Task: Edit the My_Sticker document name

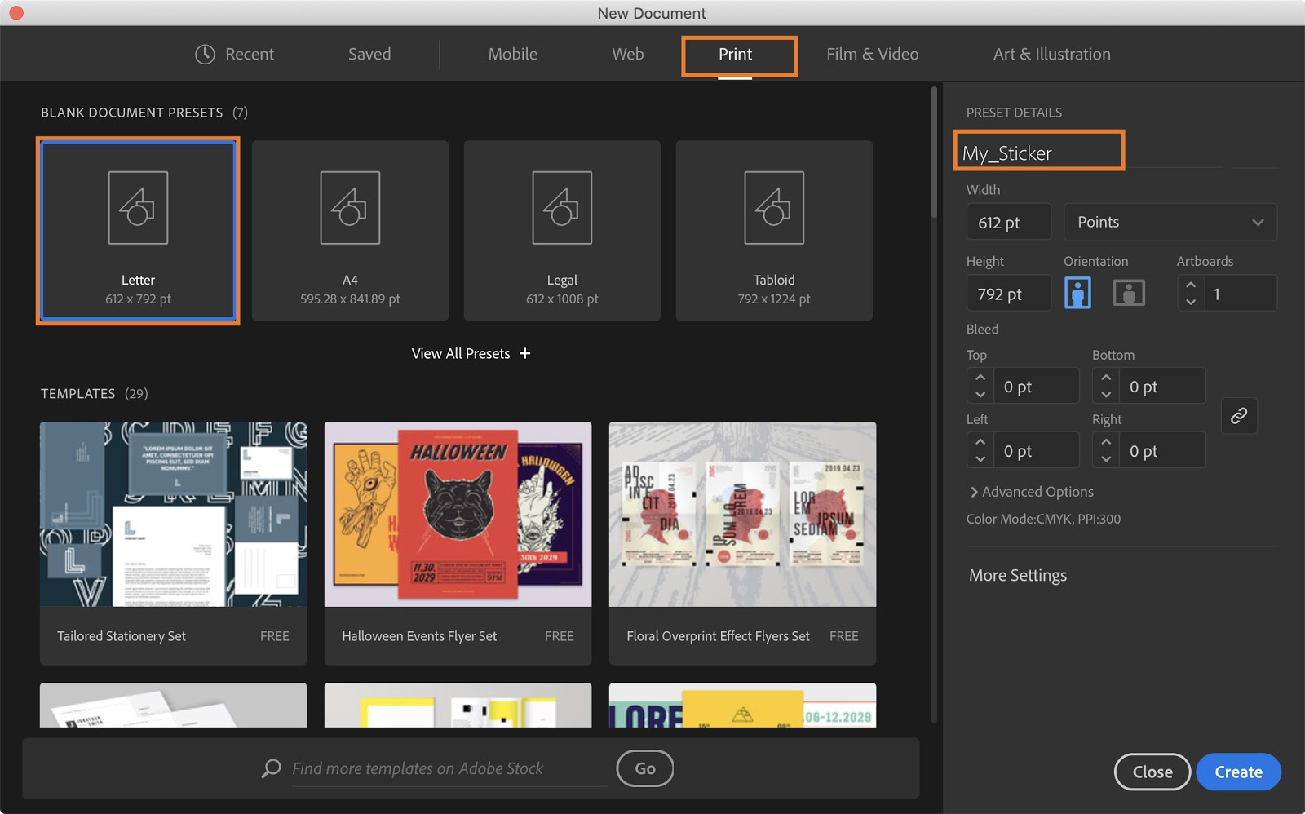Action: click(x=1037, y=152)
